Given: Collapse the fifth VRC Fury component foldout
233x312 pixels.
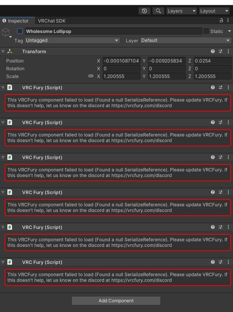Looking at the screenshot, I should [x=3, y=227].
